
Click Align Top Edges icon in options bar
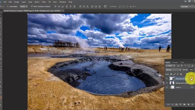(55, 6)
